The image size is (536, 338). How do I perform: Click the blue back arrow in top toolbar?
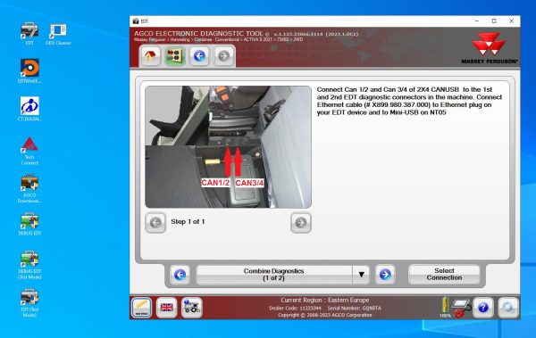tap(199, 55)
